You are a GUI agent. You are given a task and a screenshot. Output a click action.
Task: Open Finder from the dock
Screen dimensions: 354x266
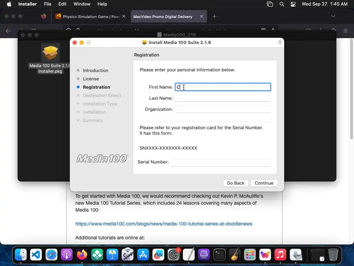click(21, 255)
